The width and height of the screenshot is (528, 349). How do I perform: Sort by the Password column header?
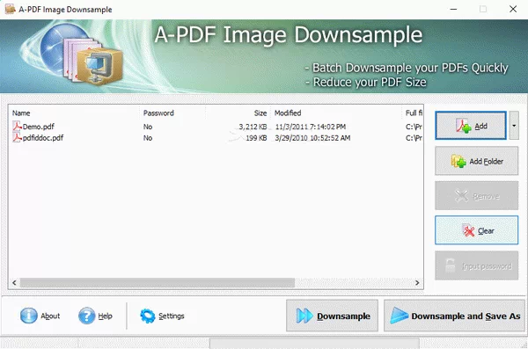(172, 113)
